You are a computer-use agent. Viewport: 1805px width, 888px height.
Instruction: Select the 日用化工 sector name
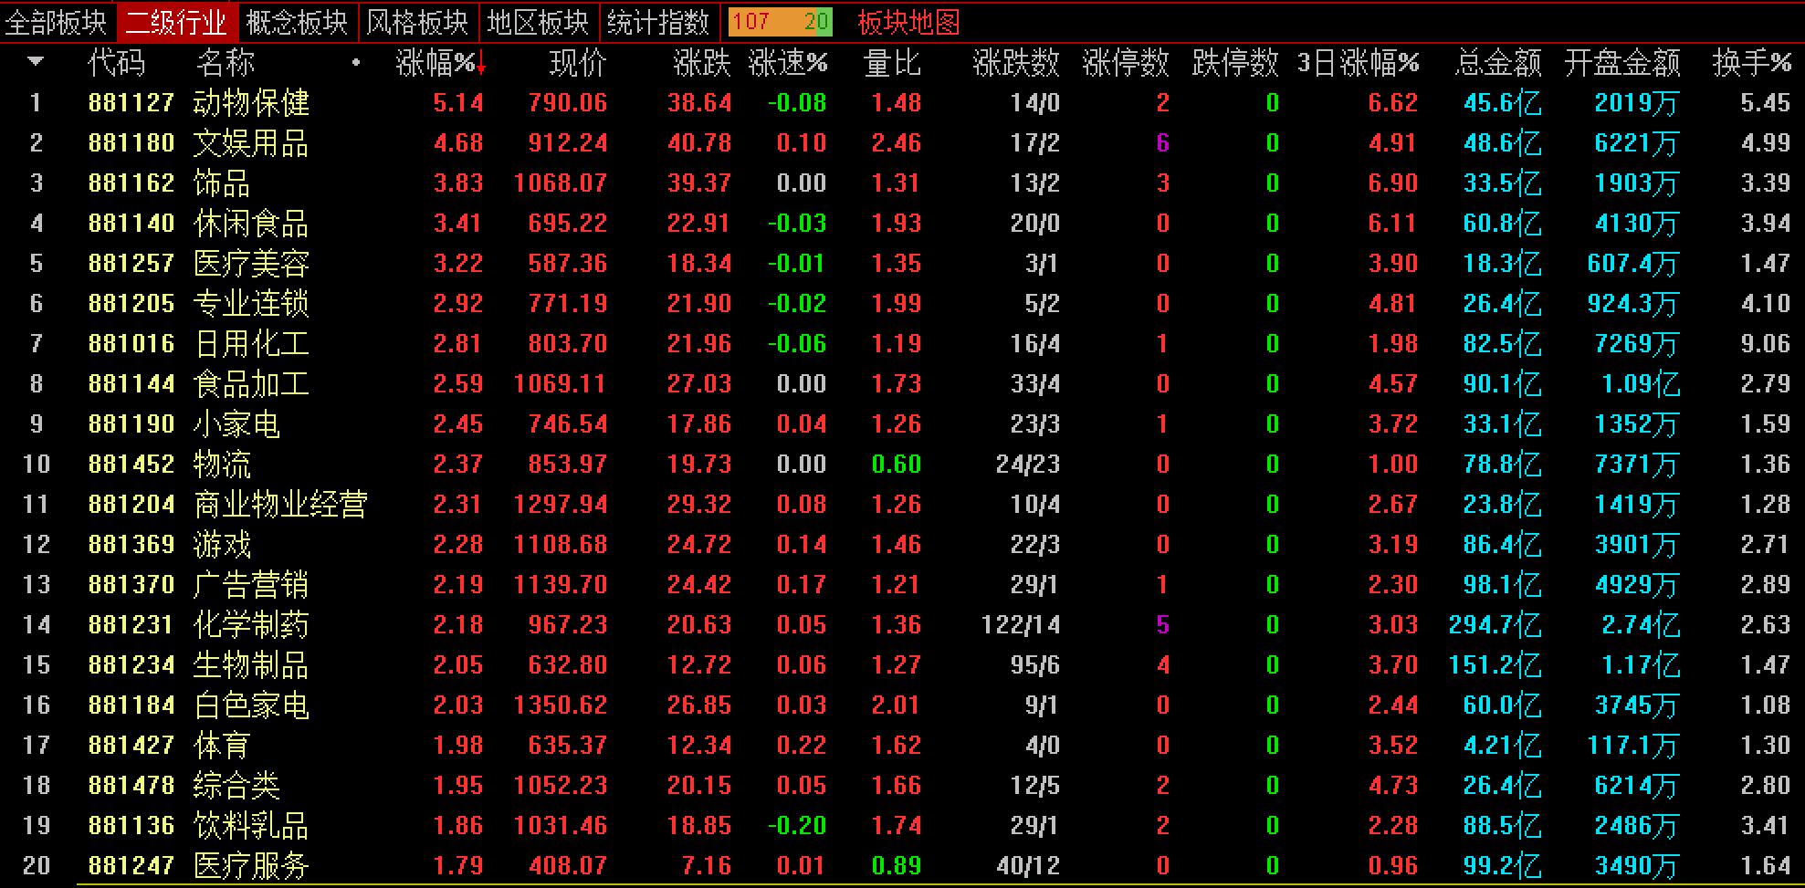point(251,343)
